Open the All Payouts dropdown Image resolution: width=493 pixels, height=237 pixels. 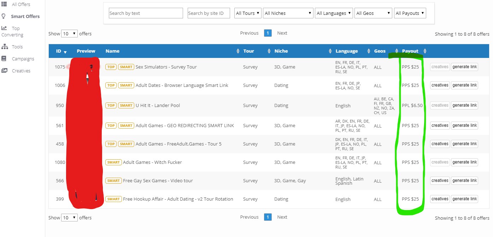click(410, 13)
